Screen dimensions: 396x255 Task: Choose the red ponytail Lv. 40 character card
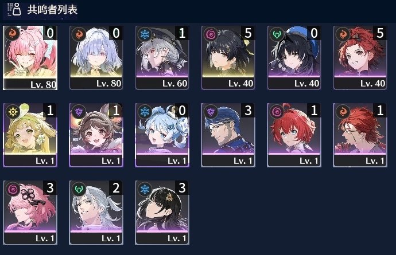(360, 58)
